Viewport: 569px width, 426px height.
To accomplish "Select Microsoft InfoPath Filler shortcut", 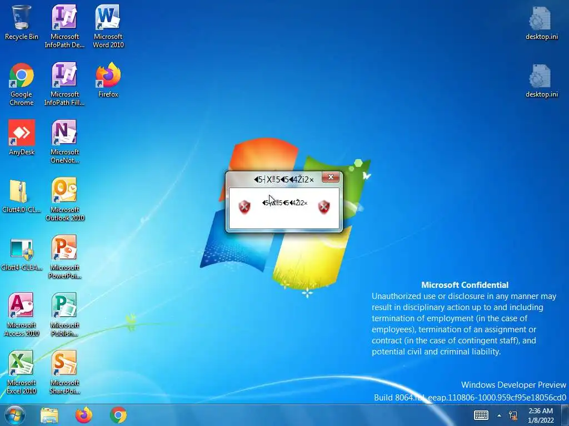I will point(64,84).
